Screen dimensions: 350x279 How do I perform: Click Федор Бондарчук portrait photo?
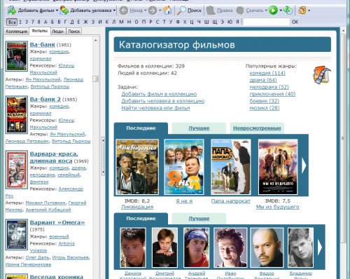[267, 247]
